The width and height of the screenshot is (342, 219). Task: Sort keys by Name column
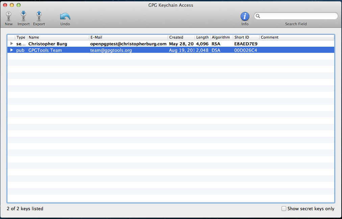pos(58,37)
